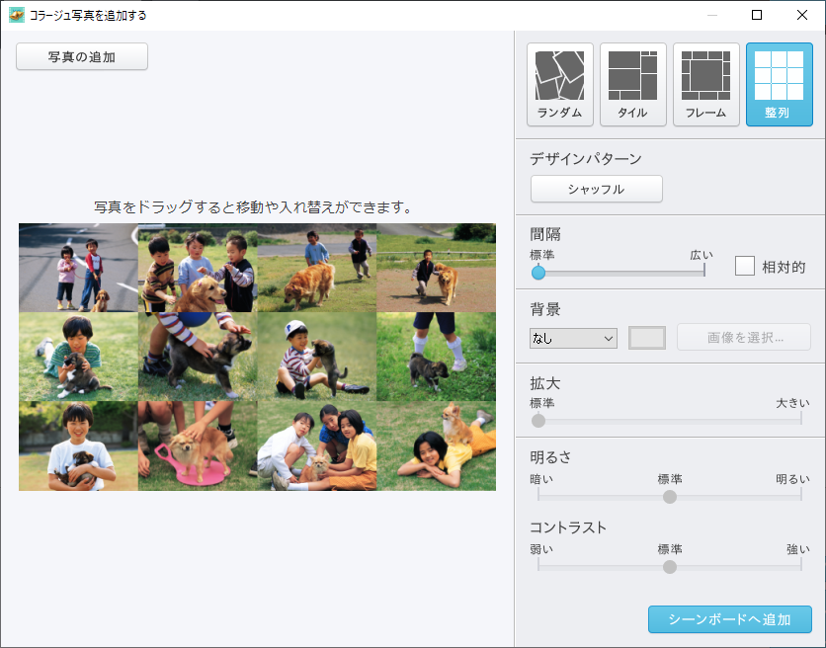Click the 明るさ slider handle
The image size is (826, 648).
click(670, 497)
